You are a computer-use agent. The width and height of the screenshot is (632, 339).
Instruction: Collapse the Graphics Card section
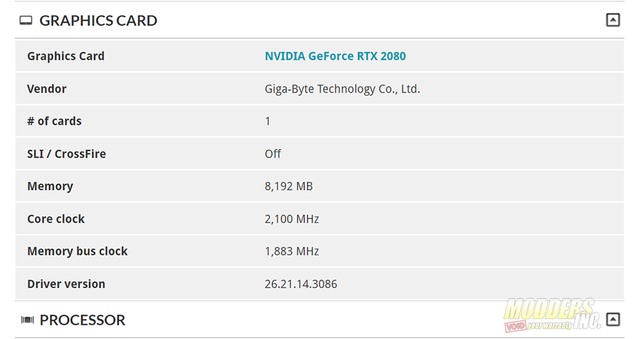coord(613,20)
